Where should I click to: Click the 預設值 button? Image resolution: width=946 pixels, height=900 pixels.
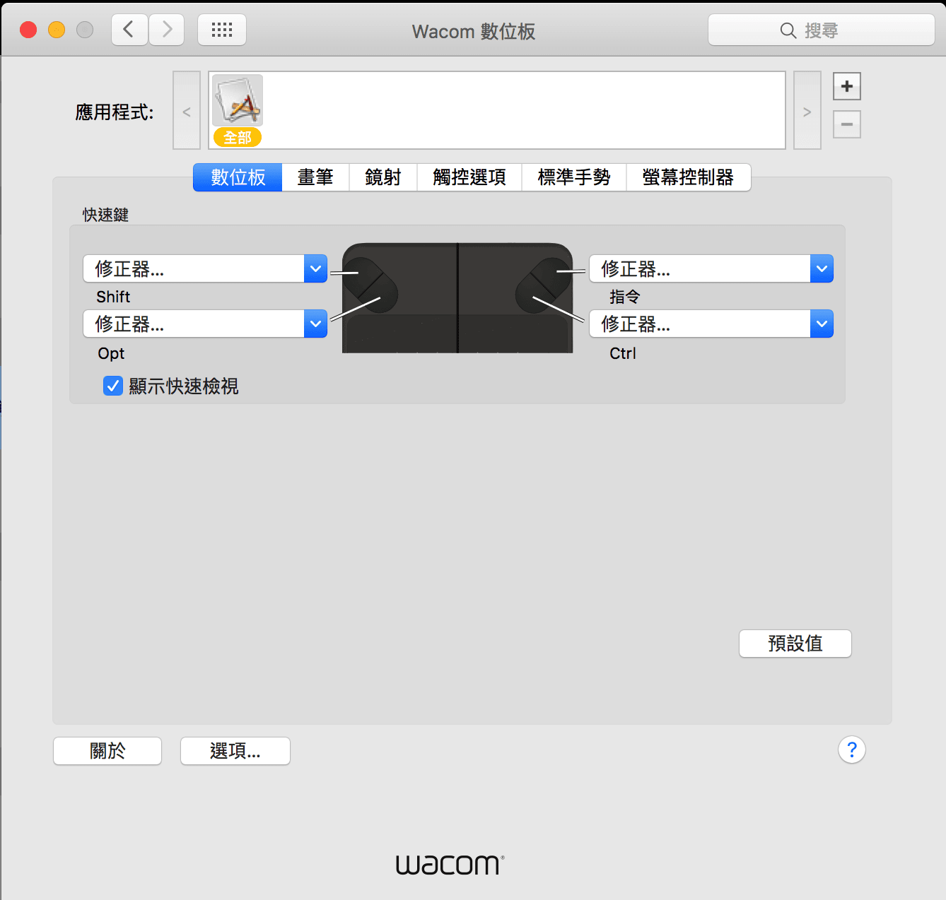[x=795, y=644]
